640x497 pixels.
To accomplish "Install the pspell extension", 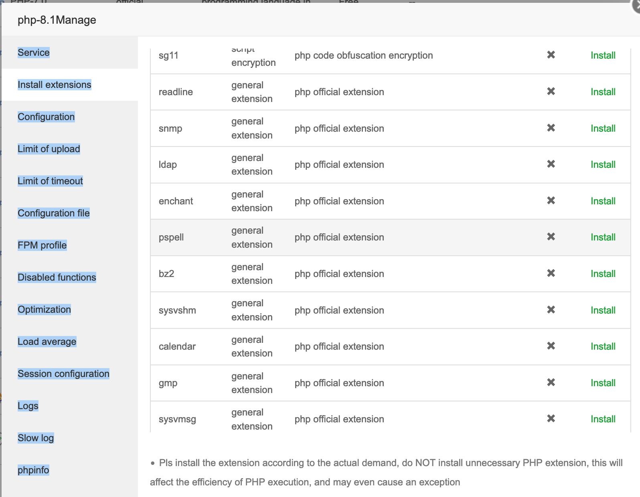I will coord(603,237).
